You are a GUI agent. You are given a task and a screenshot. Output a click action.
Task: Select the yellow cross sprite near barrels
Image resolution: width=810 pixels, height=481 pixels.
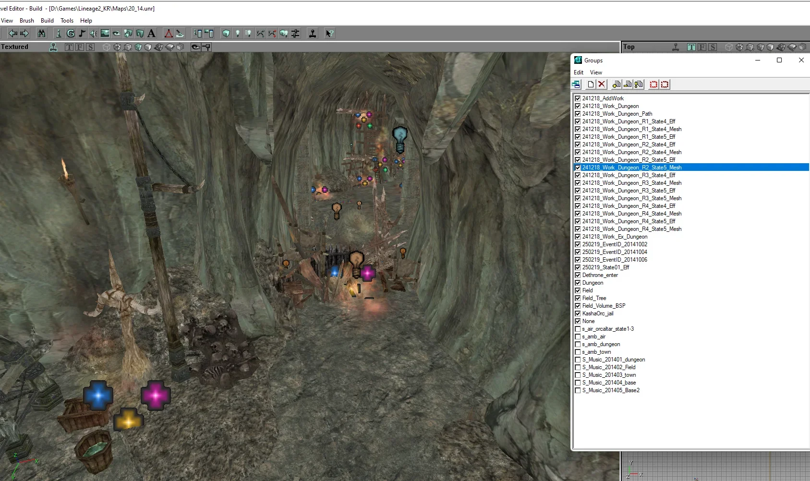128,420
